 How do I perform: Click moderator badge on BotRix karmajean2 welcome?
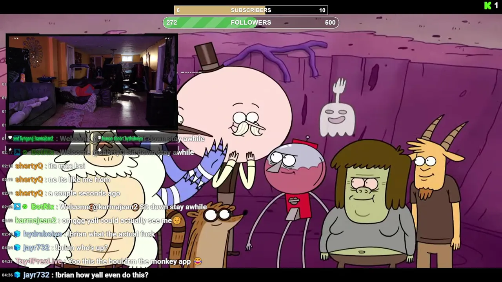click(17, 207)
